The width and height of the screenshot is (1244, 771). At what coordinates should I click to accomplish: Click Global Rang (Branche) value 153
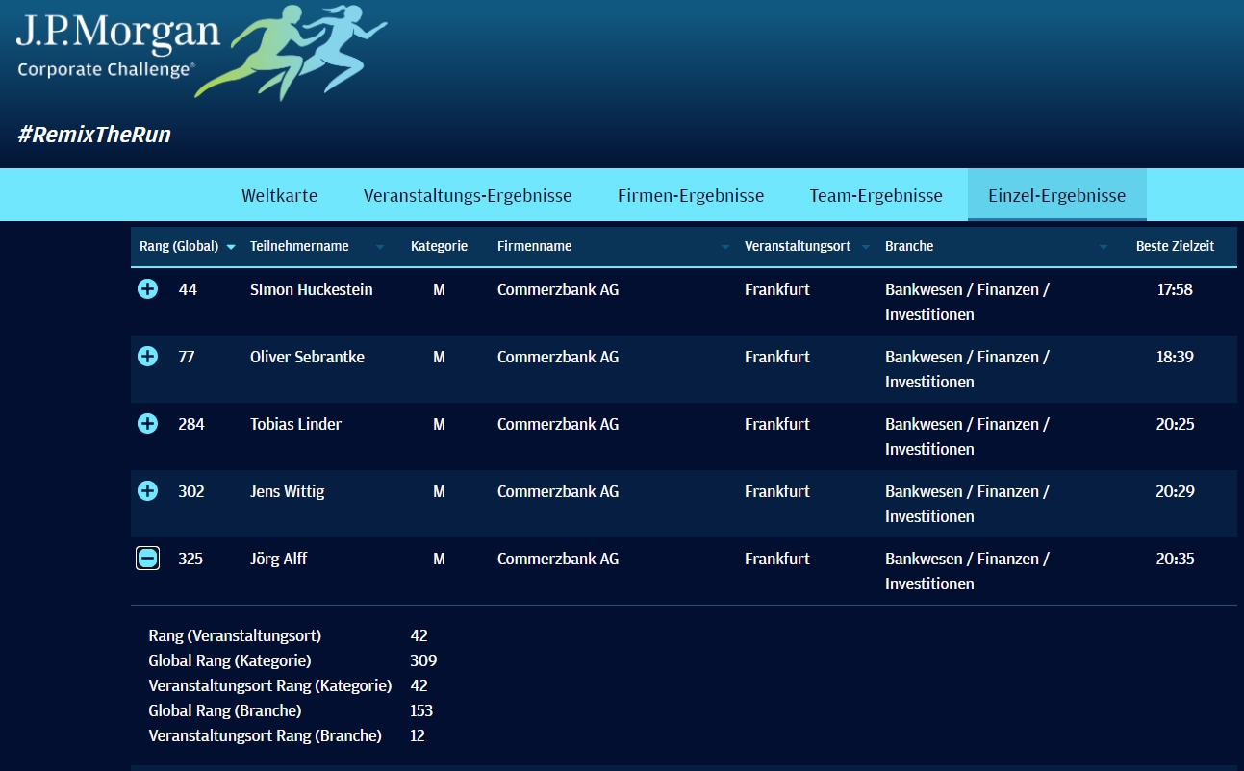[x=421, y=710]
